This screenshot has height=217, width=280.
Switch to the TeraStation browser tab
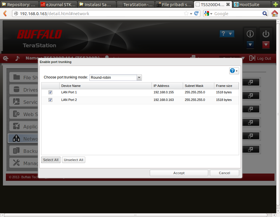pyautogui.click(x=135, y=4)
